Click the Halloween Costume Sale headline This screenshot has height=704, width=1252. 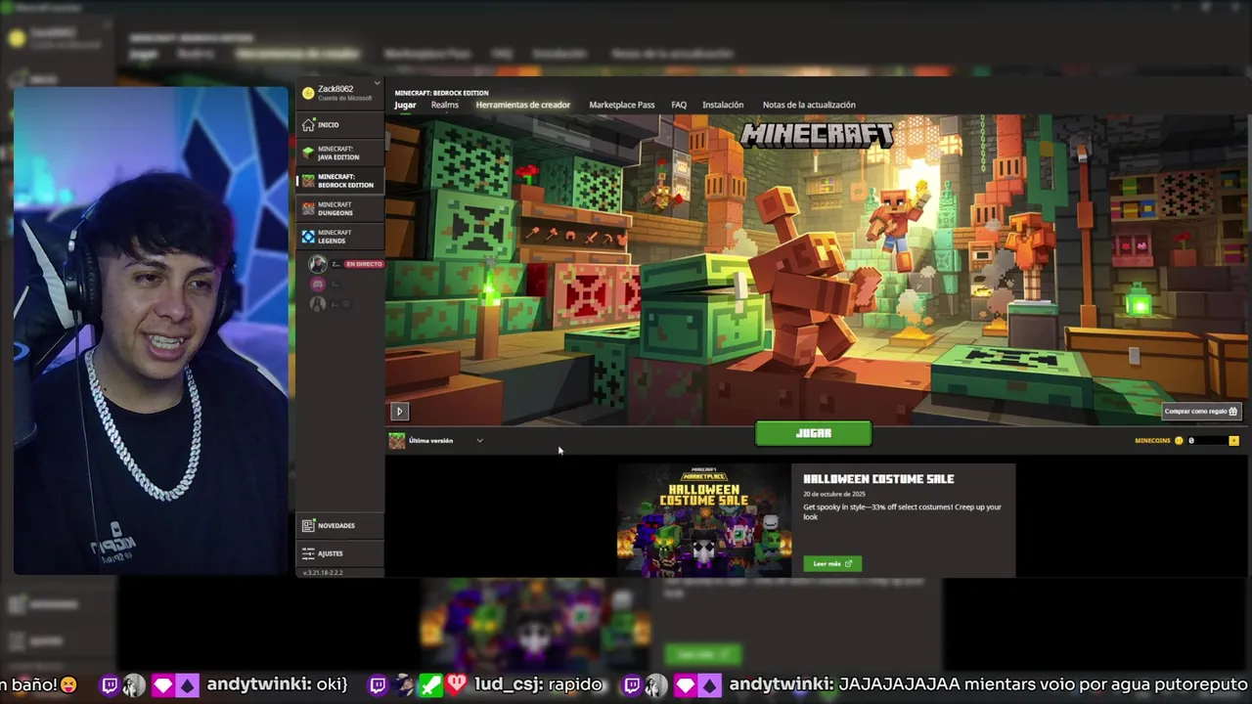(x=878, y=479)
